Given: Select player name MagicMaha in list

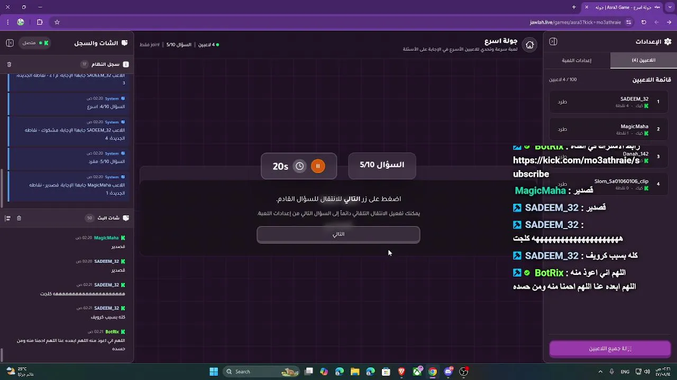Looking at the screenshot, I should coord(634,126).
